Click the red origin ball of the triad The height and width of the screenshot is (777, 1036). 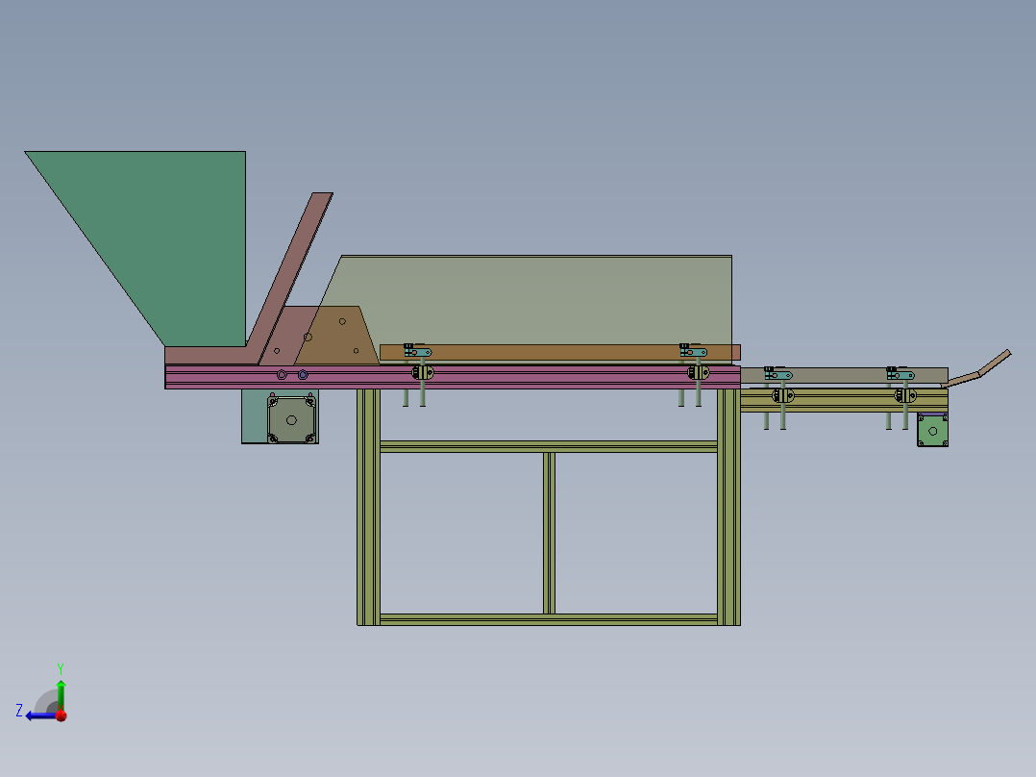click(x=62, y=715)
